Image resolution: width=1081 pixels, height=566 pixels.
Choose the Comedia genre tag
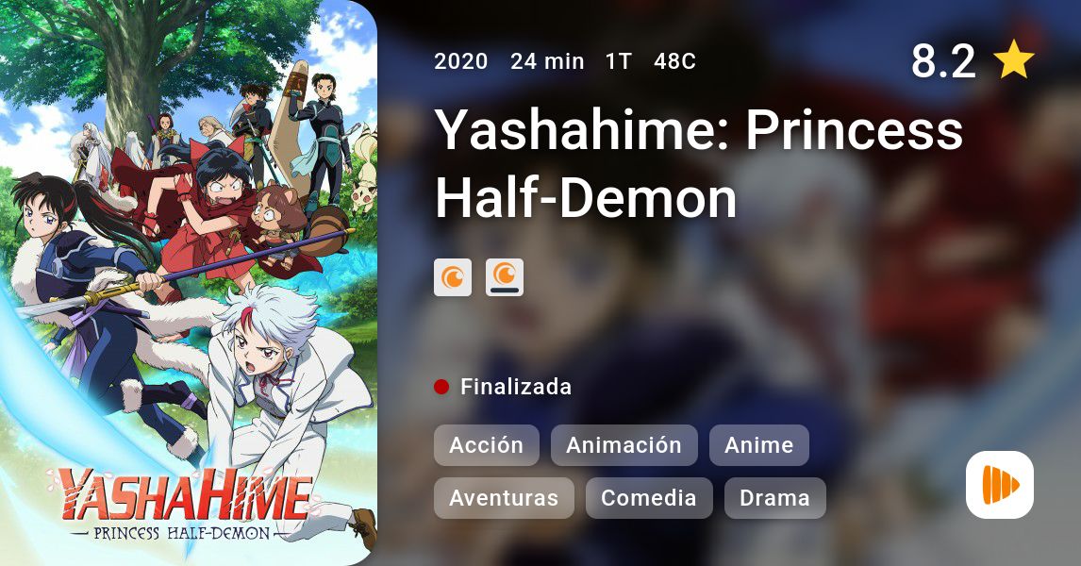[649, 498]
